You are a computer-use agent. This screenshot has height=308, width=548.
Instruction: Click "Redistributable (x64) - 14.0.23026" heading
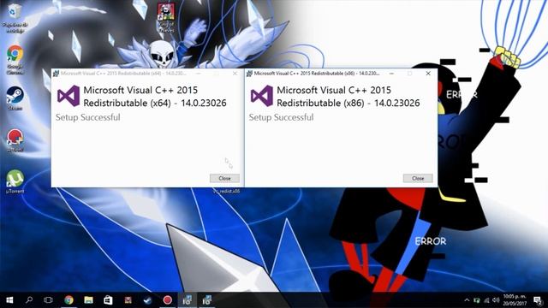pyautogui.click(x=155, y=103)
